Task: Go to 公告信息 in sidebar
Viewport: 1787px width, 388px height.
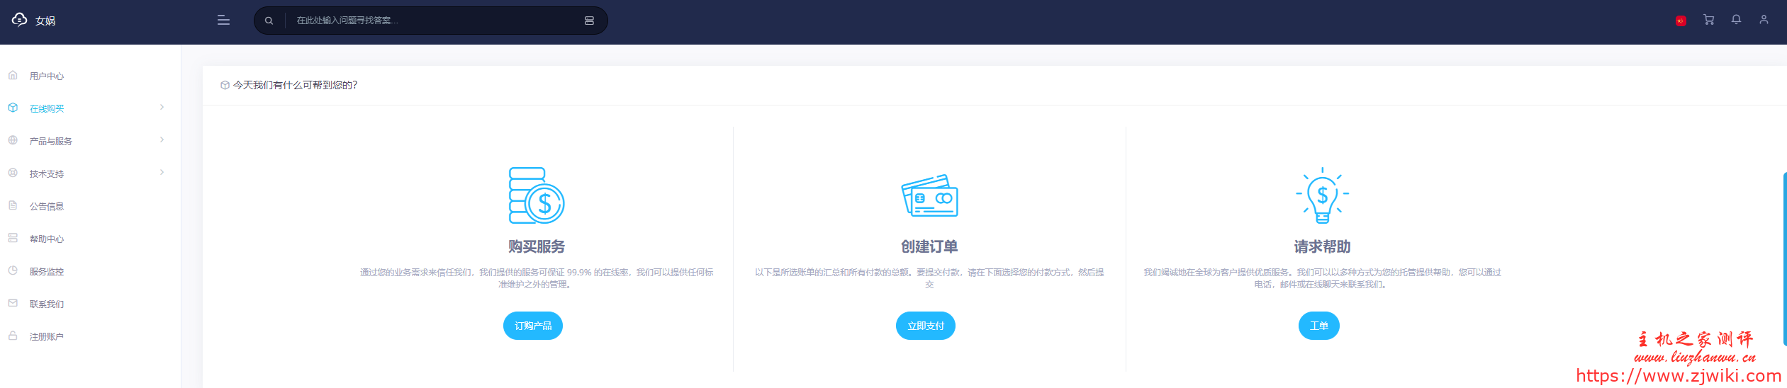Action: click(47, 206)
